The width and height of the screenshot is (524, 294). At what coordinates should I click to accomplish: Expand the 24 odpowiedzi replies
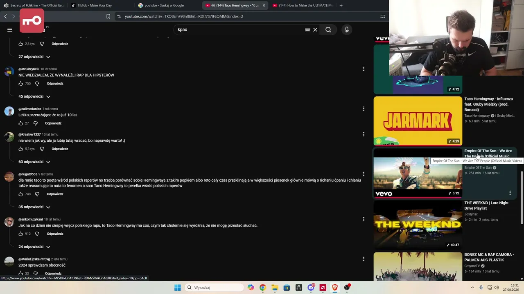(34, 247)
